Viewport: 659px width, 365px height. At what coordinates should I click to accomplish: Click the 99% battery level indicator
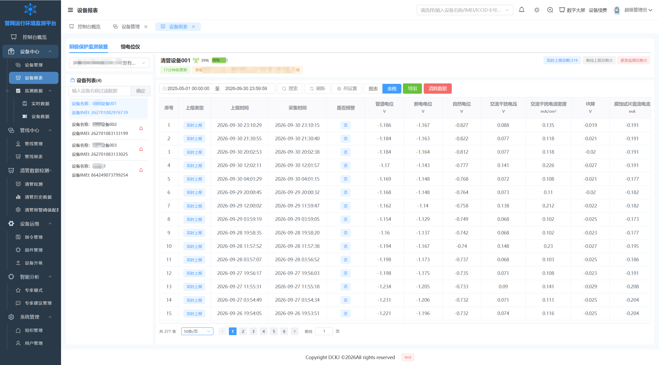coord(219,60)
